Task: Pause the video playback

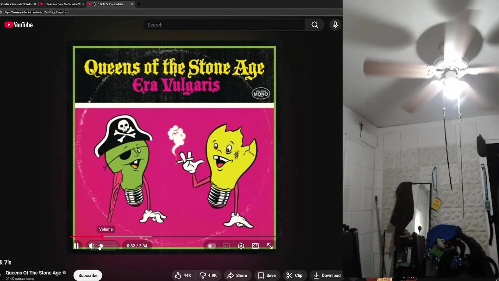Action: pyautogui.click(x=76, y=246)
